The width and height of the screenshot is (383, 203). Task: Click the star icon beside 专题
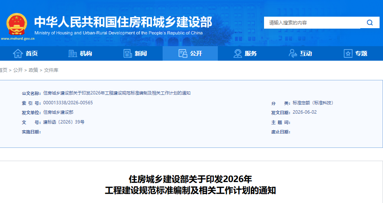click(348, 53)
